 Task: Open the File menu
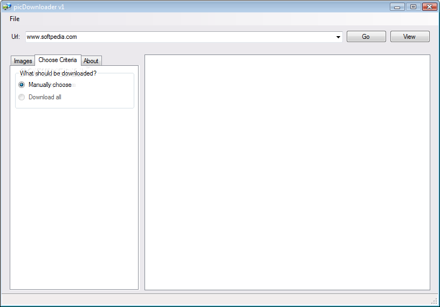[x=15, y=19]
